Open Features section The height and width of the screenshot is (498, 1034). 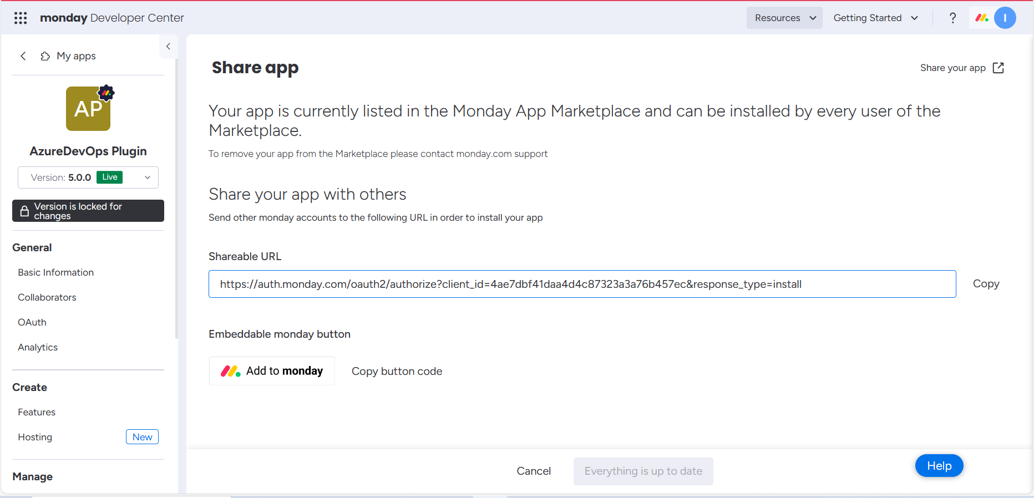pyautogui.click(x=37, y=412)
